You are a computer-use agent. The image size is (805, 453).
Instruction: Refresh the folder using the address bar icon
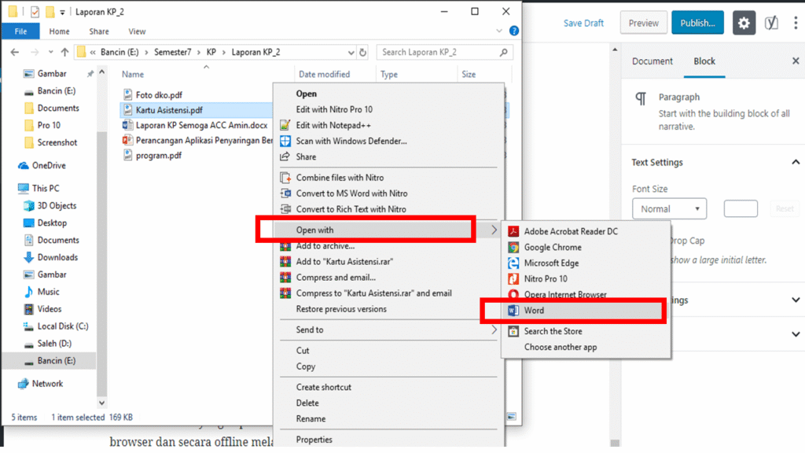[362, 53]
